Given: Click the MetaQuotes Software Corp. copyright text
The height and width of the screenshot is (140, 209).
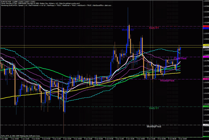Looking at the screenshot, I should click(20, 136).
